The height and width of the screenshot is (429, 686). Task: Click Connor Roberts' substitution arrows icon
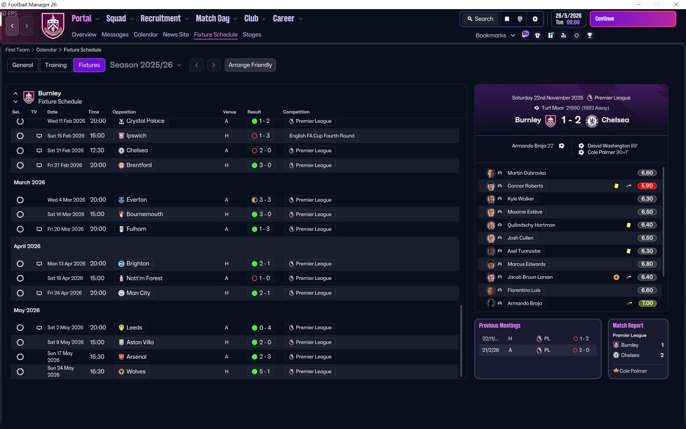(629, 186)
